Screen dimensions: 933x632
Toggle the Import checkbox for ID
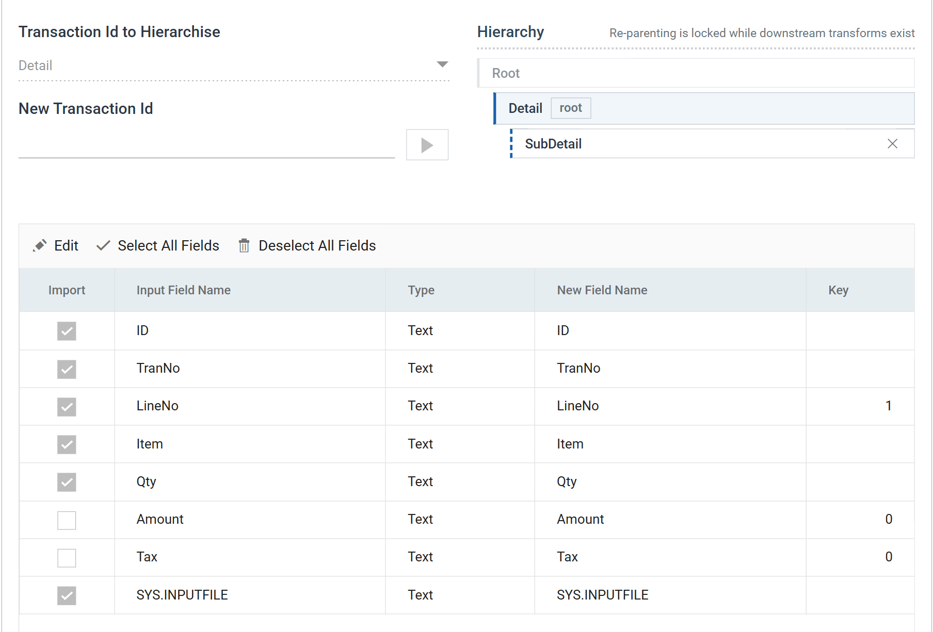point(67,331)
